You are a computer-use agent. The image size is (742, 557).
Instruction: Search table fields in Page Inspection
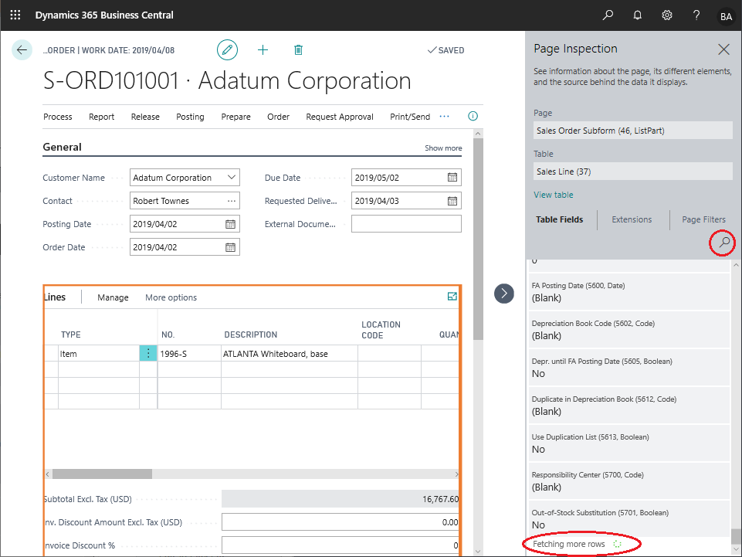724,242
